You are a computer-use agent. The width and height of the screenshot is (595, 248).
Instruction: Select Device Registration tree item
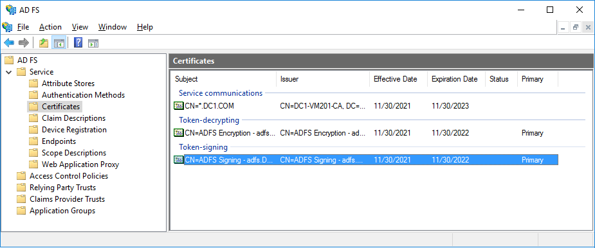pos(74,130)
